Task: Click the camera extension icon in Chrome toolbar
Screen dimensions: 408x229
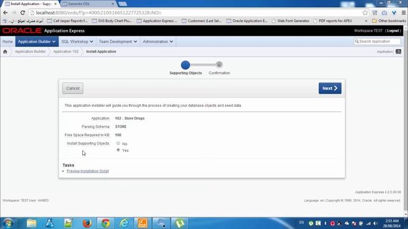Action: pos(384,13)
